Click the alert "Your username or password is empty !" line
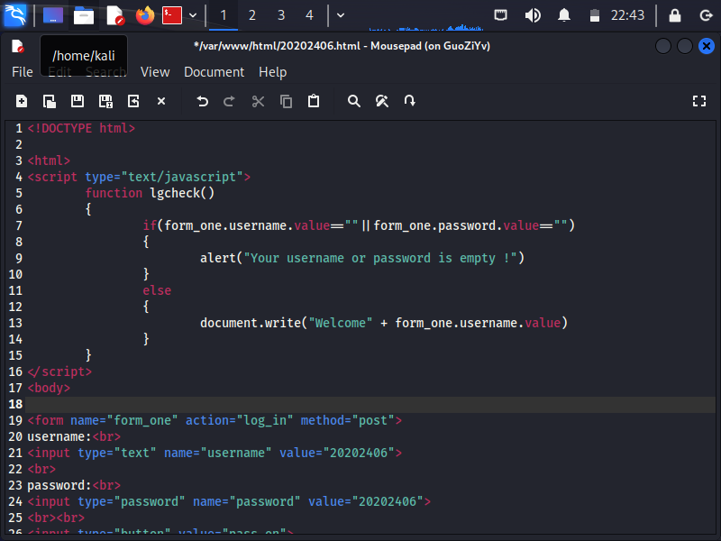The image size is (721, 541). 362,258
